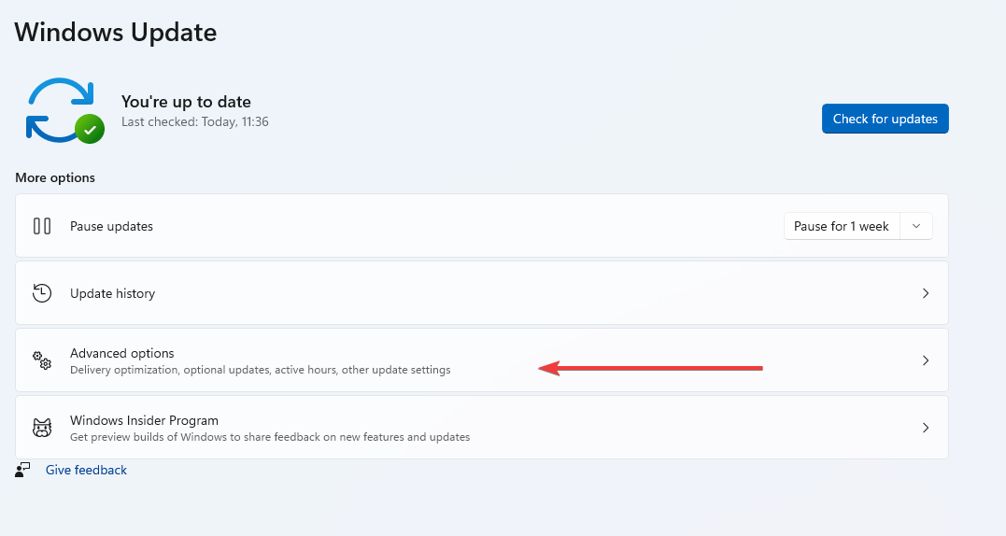Click the Pause updates pause icon

tap(42, 226)
